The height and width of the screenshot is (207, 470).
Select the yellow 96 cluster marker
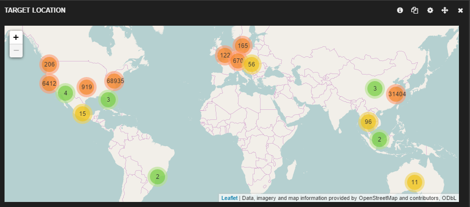368,121
